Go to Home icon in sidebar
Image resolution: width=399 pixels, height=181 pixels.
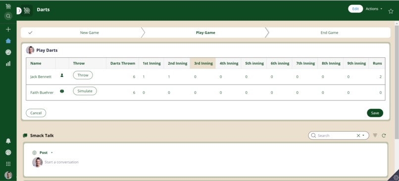pyautogui.click(x=8, y=41)
